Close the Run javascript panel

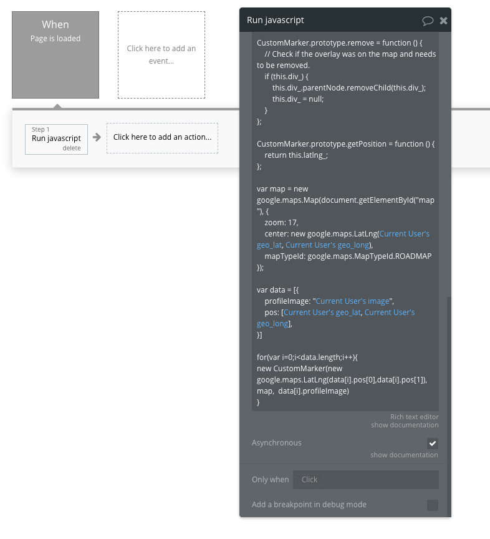point(444,21)
